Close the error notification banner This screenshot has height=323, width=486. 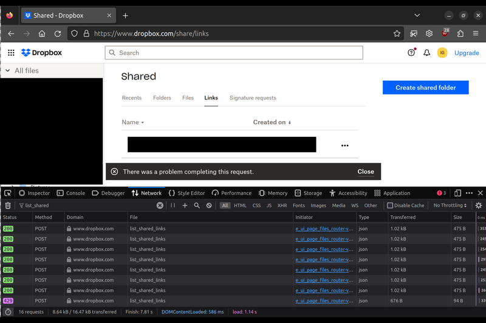tap(366, 171)
